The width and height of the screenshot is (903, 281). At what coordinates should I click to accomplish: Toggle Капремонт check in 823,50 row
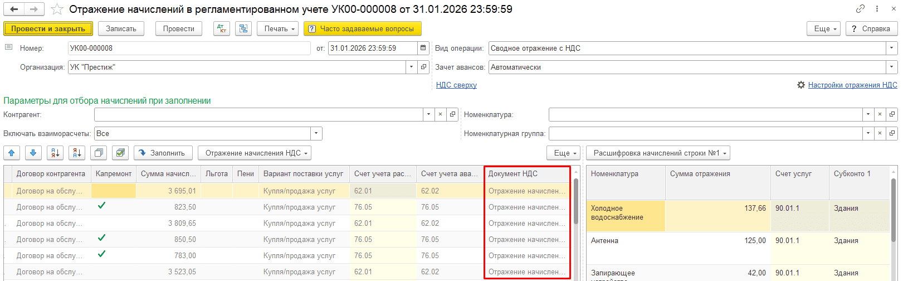[101, 206]
